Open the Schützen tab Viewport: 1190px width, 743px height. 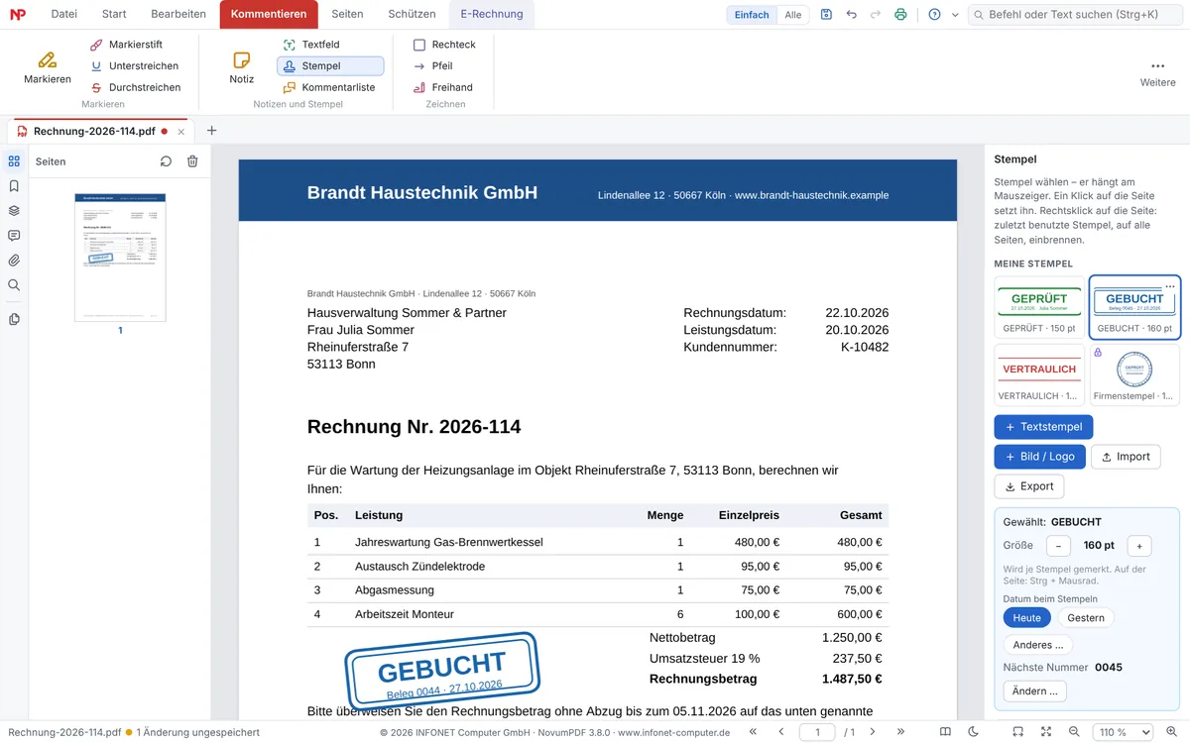click(x=412, y=14)
